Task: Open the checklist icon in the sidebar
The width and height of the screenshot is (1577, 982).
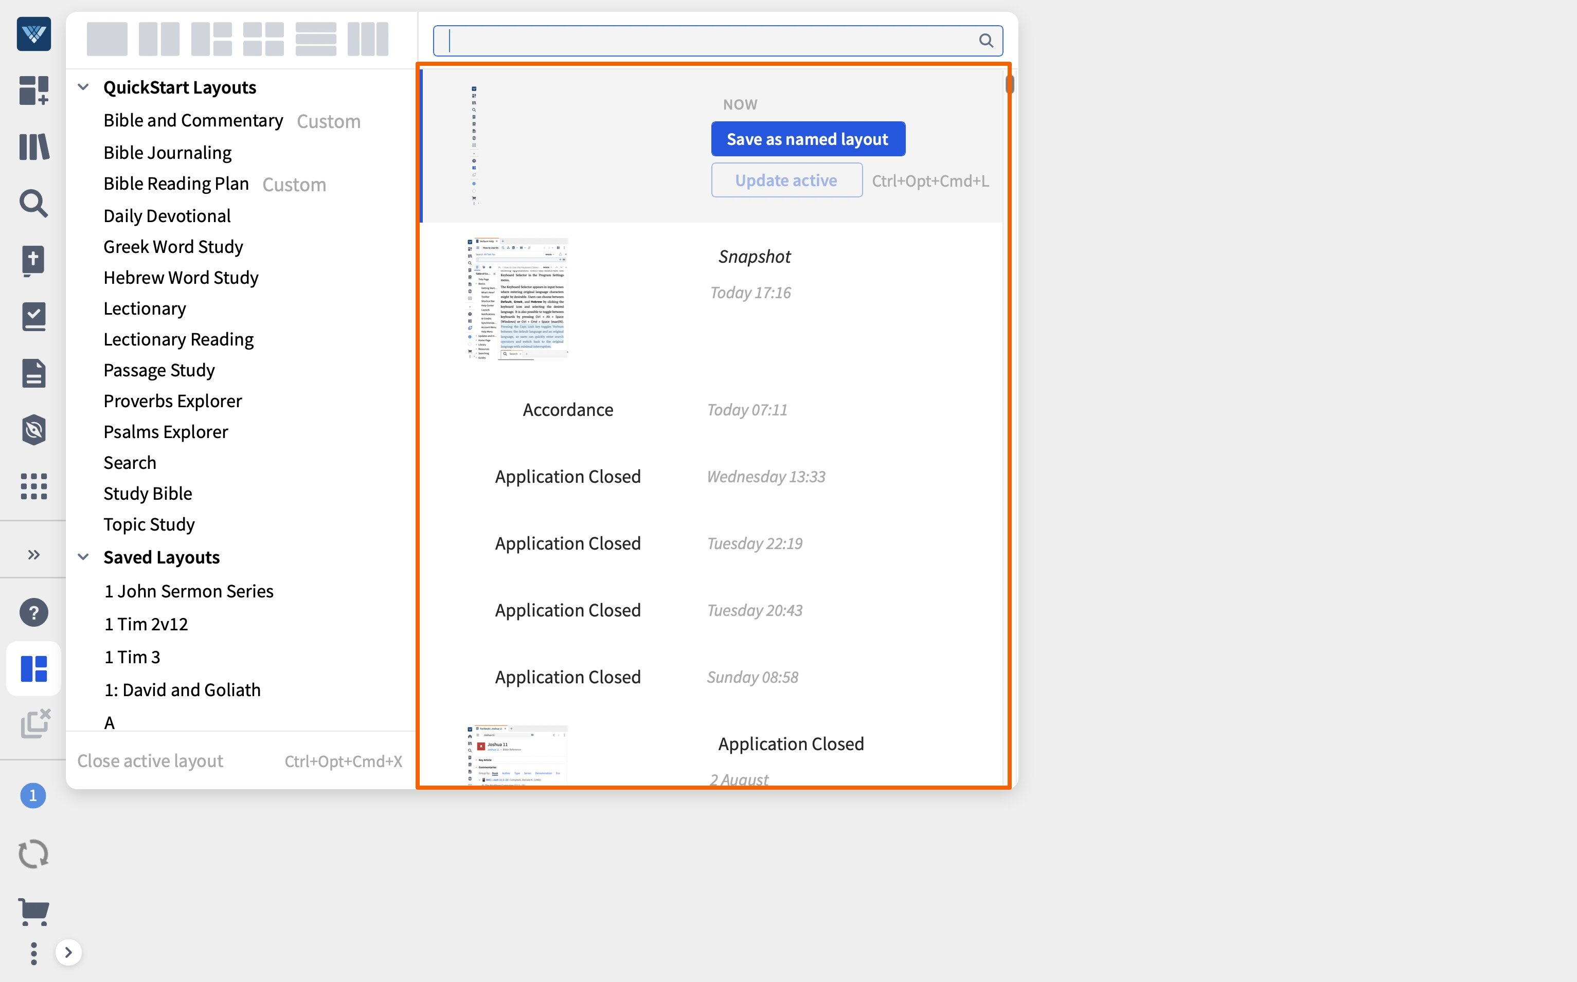Action: (x=34, y=316)
